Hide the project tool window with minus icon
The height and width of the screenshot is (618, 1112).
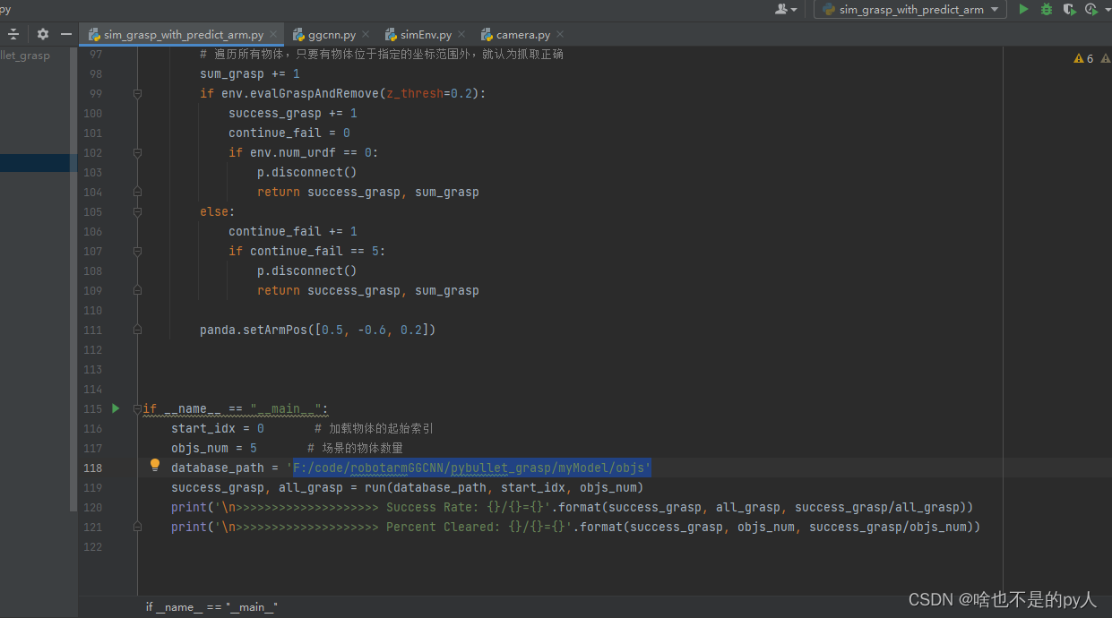point(65,32)
